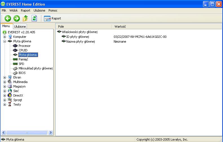Expand the Sieć node
The image size is (223, 142).
5,91
